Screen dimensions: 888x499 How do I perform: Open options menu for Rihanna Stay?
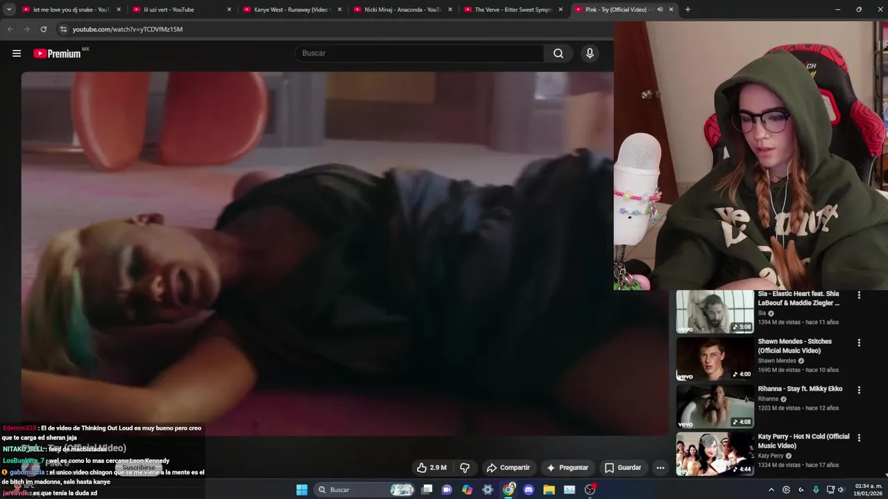[859, 390]
